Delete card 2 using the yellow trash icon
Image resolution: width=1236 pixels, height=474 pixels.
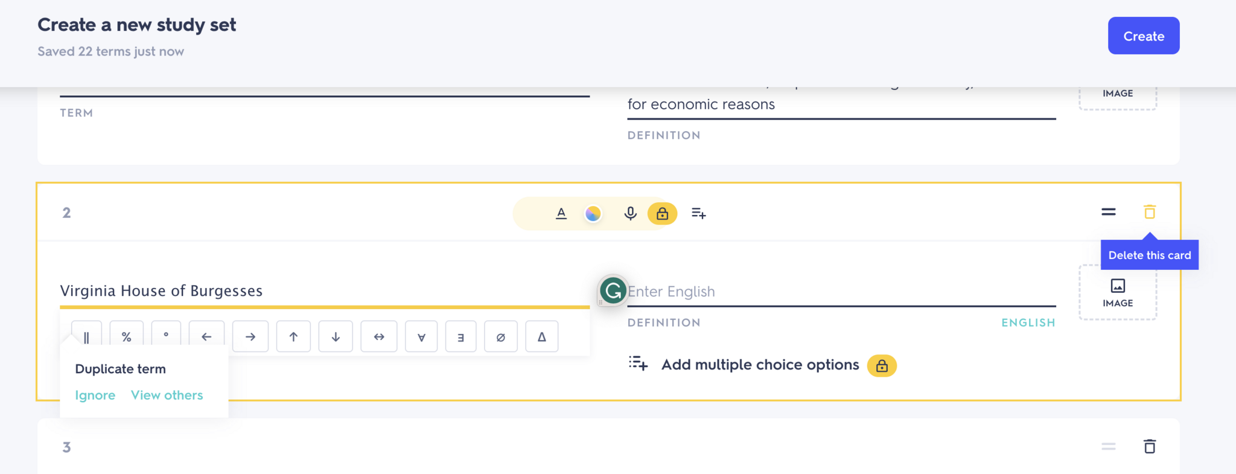tap(1149, 212)
